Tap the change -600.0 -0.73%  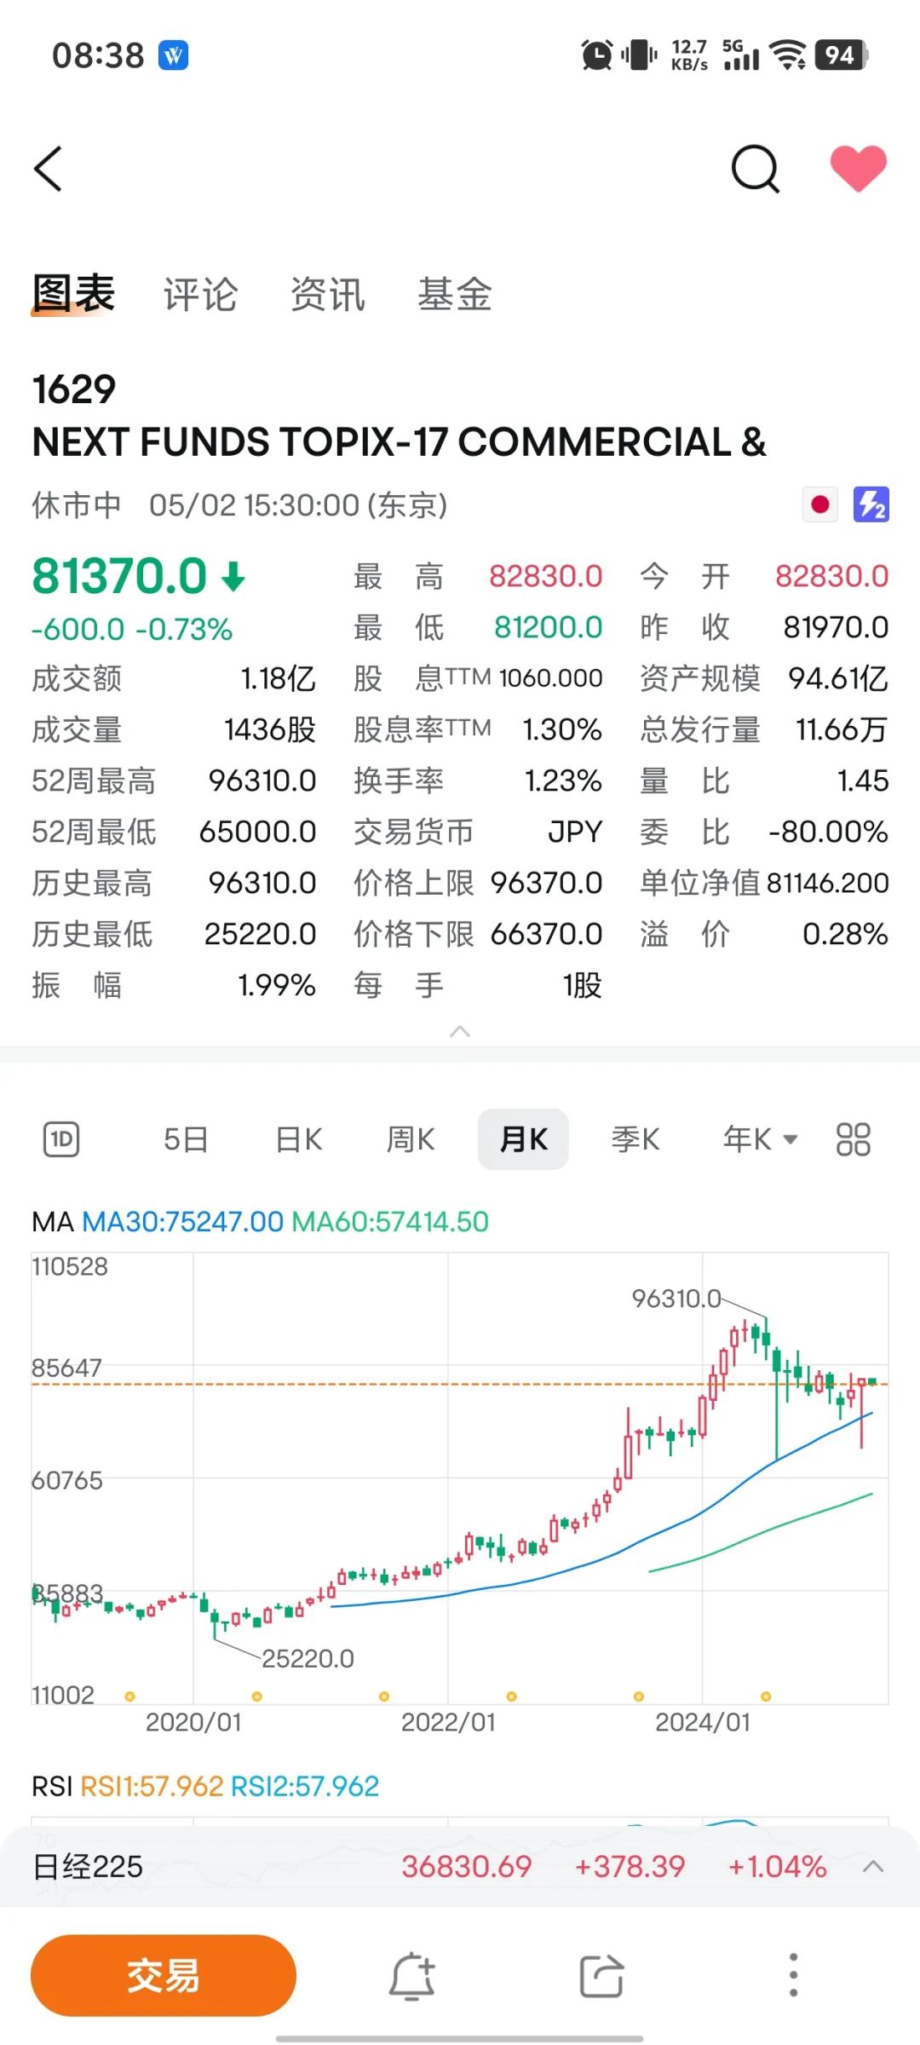click(x=132, y=630)
